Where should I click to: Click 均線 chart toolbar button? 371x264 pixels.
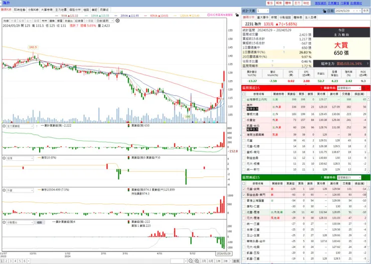coord(6,21)
